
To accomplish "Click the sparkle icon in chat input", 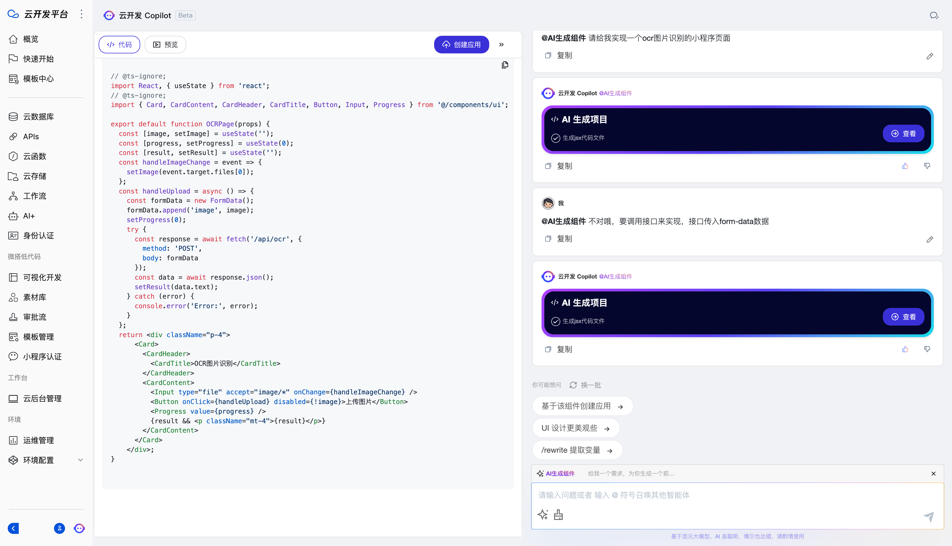I will 542,515.
